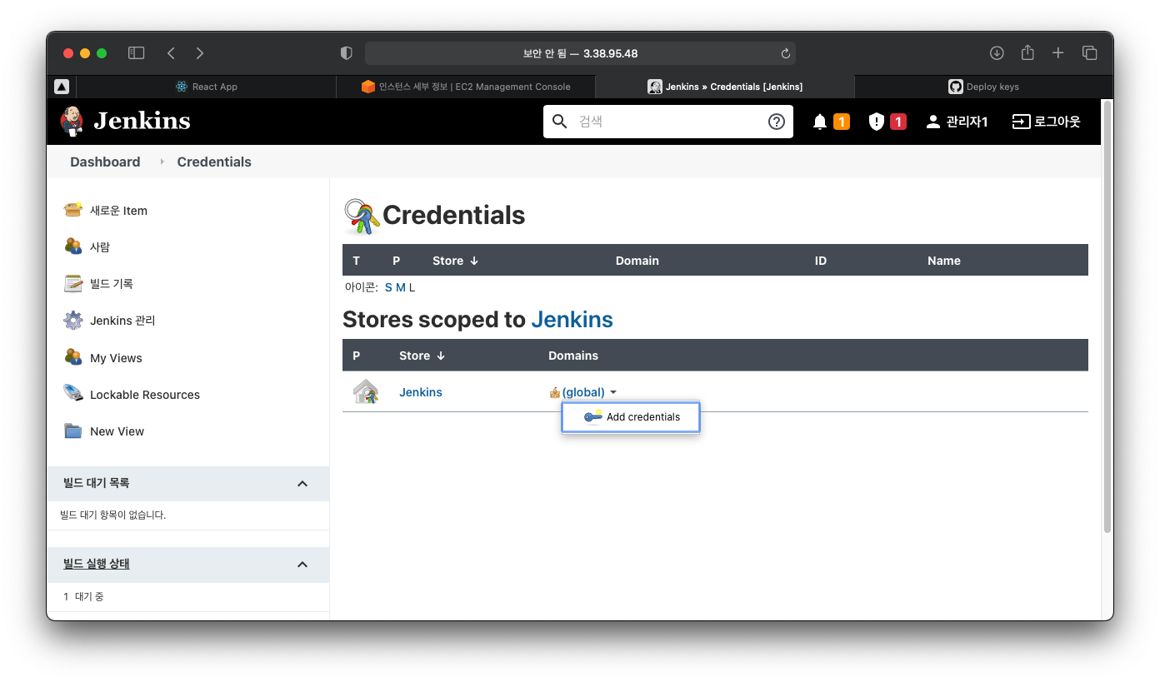Open the Lockable Resources sidebar link
Viewport: 1160px width, 682px height.
145,395
